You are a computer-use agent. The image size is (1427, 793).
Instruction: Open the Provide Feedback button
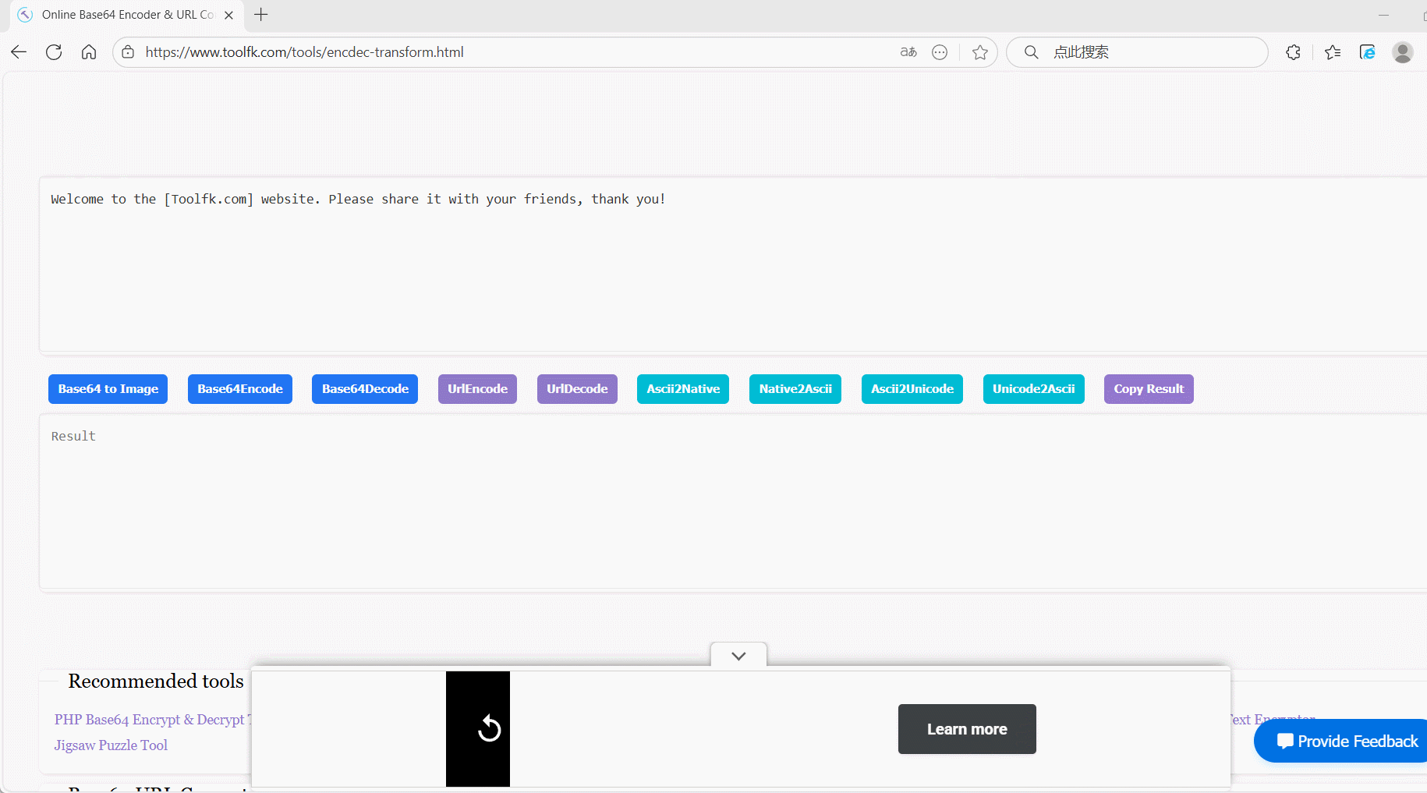click(1341, 741)
